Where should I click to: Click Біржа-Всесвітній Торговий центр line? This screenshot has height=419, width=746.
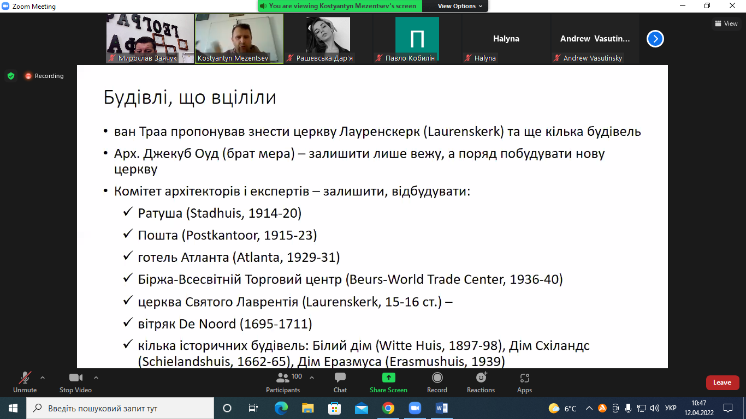tap(350, 279)
